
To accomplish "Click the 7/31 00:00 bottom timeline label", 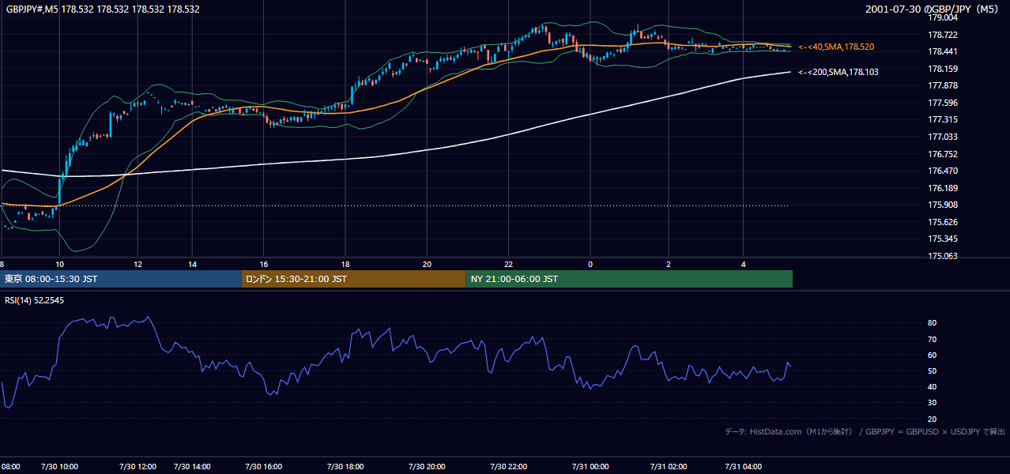I will point(590,467).
